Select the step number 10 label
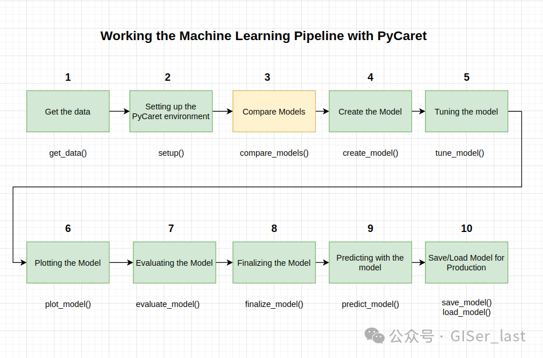 click(x=466, y=228)
